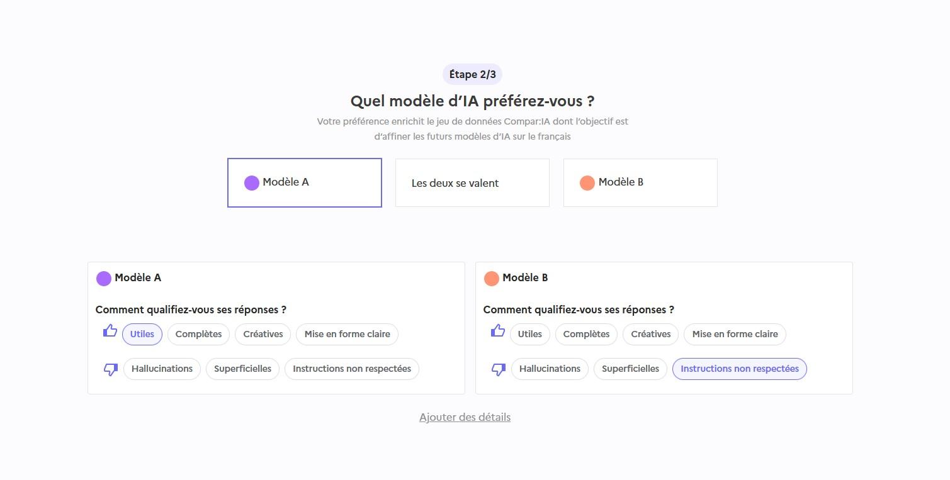Toggle 'Créatives' tag for Modèle B

coord(650,334)
